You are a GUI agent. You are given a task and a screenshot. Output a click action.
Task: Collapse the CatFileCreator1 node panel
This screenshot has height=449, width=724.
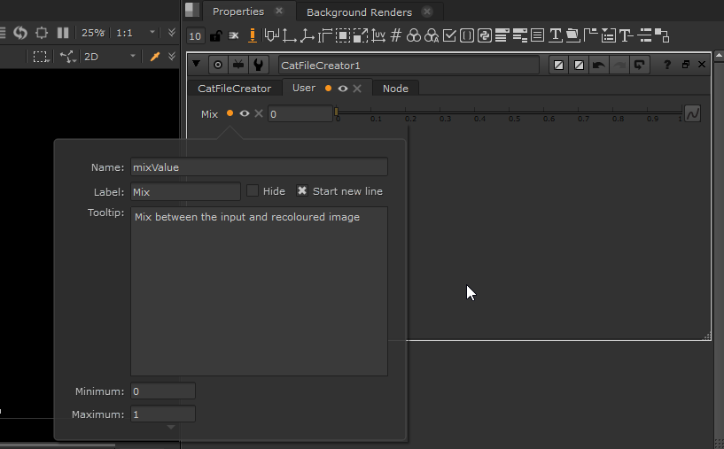tap(197, 65)
